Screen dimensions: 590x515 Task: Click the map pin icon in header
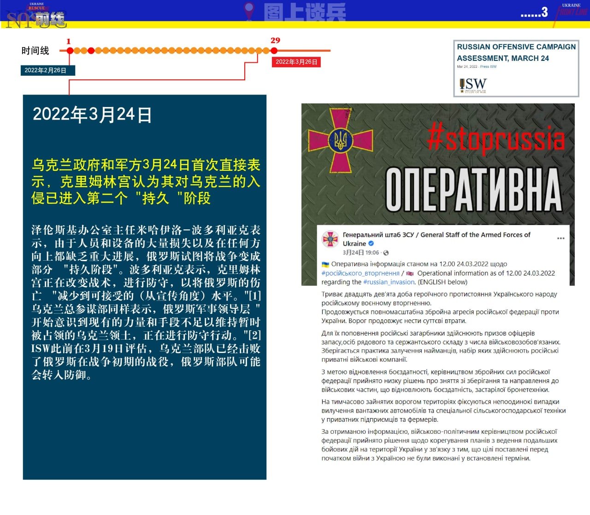249,11
